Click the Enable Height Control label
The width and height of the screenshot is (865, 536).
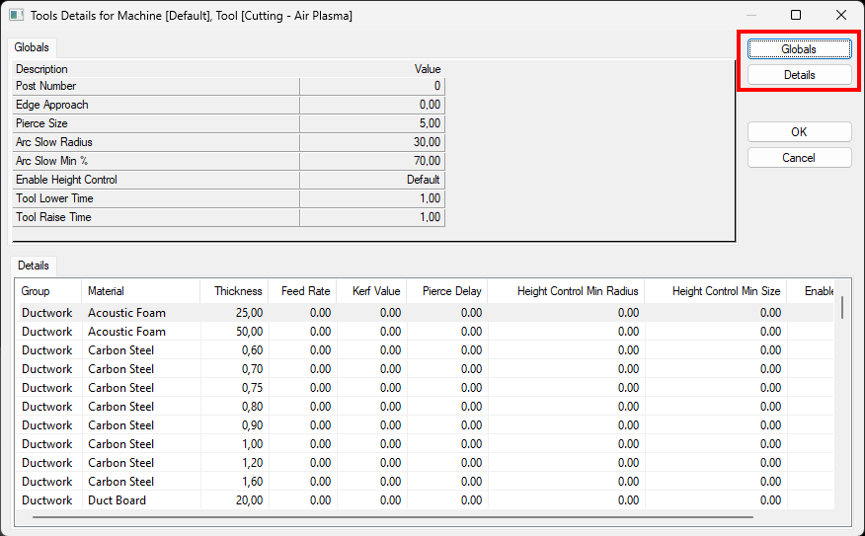click(x=66, y=180)
